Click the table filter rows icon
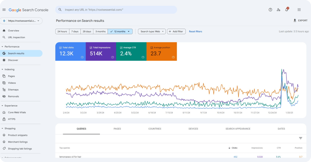The image size is (311, 162). pyautogui.click(x=300, y=138)
